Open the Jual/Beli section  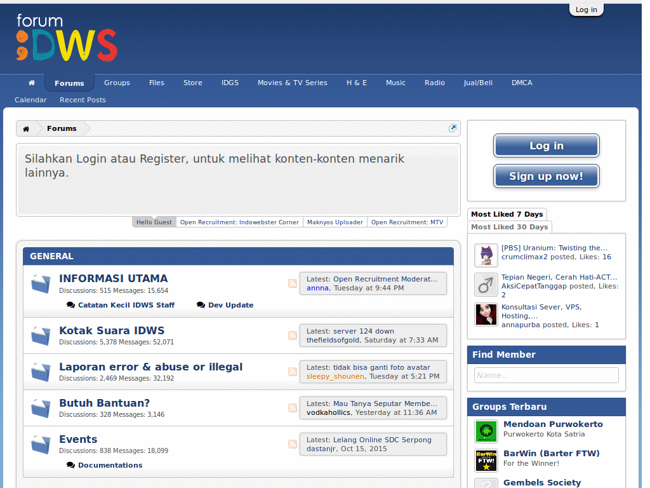tap(478, 83)
